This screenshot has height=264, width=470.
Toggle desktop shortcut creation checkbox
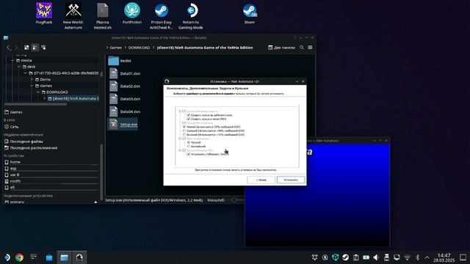click(188, 115)
